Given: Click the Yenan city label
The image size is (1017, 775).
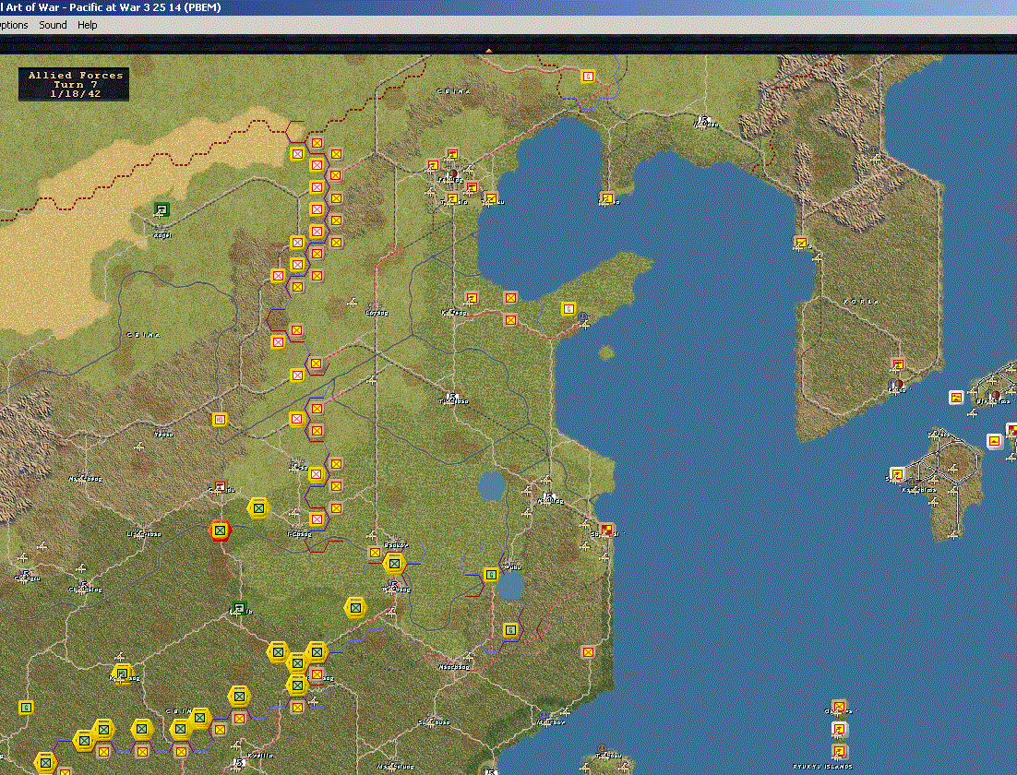Looking at the screenshot, I should coord(163,435).
